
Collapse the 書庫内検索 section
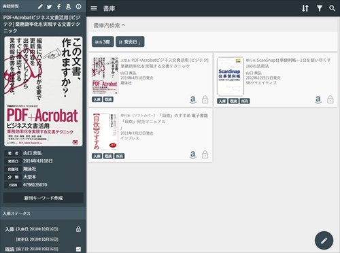[109, 25]
